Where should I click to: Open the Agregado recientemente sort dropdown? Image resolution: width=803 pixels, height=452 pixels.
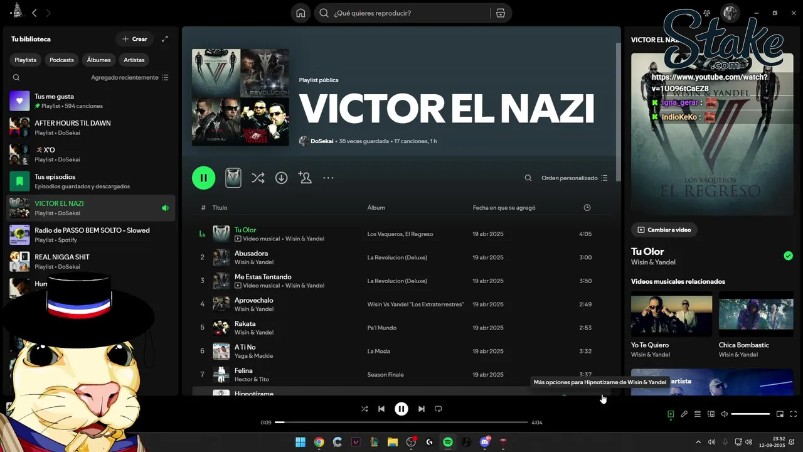pyautogui.click(x=130, y=78)
